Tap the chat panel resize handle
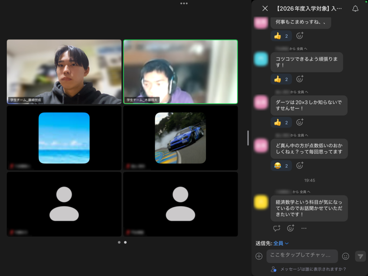This screenshot has height=276, width=368. coord(248,138)
